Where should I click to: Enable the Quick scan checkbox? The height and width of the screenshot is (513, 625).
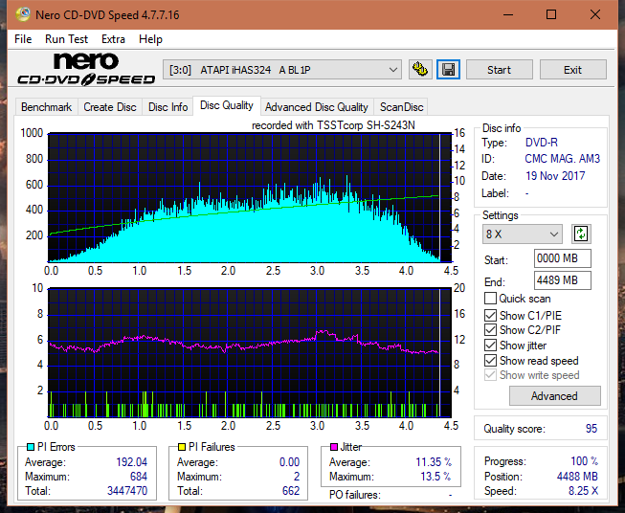click(490, 299)
